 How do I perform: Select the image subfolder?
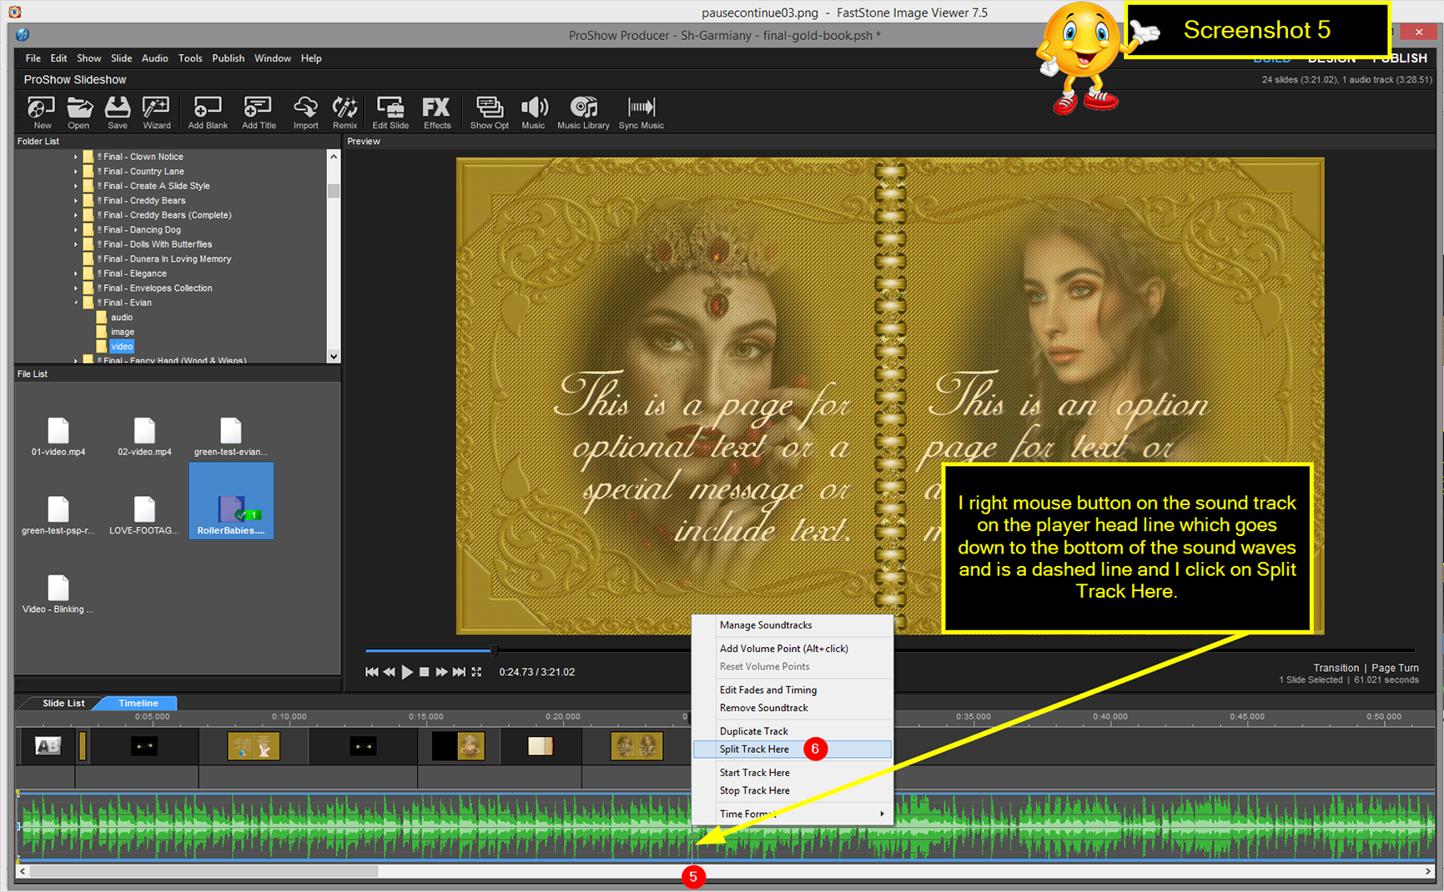pyautogui.click(x=123, y=332)
